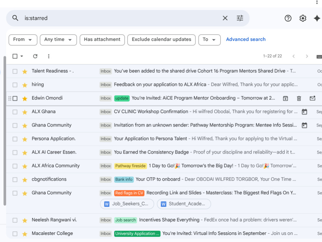The width and height of the screenshot is (322, 242).
Task: Delete the Edwin Omondi email with trash icon
Action: point(299,98)
